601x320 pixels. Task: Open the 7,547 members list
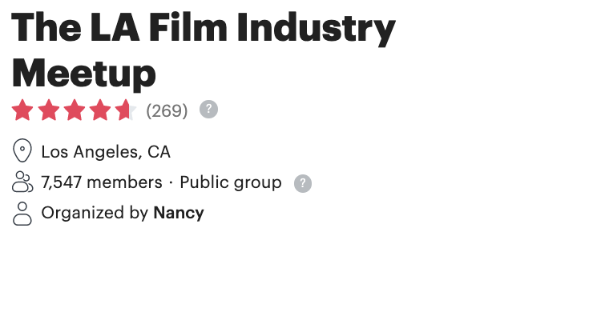click(x=102, y=182)
